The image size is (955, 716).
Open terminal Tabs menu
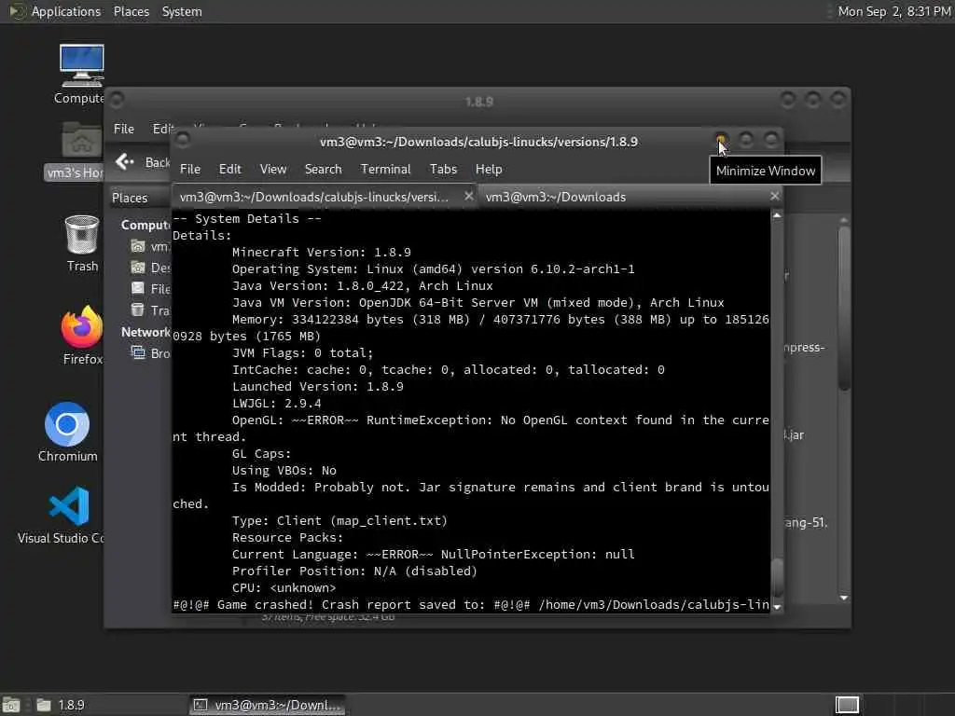point(443,170)
